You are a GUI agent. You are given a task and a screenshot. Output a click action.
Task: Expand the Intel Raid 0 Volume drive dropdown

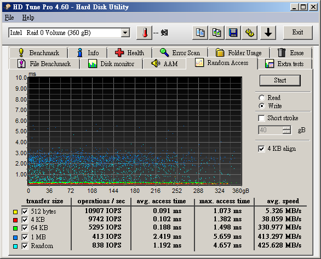[125, 32]
